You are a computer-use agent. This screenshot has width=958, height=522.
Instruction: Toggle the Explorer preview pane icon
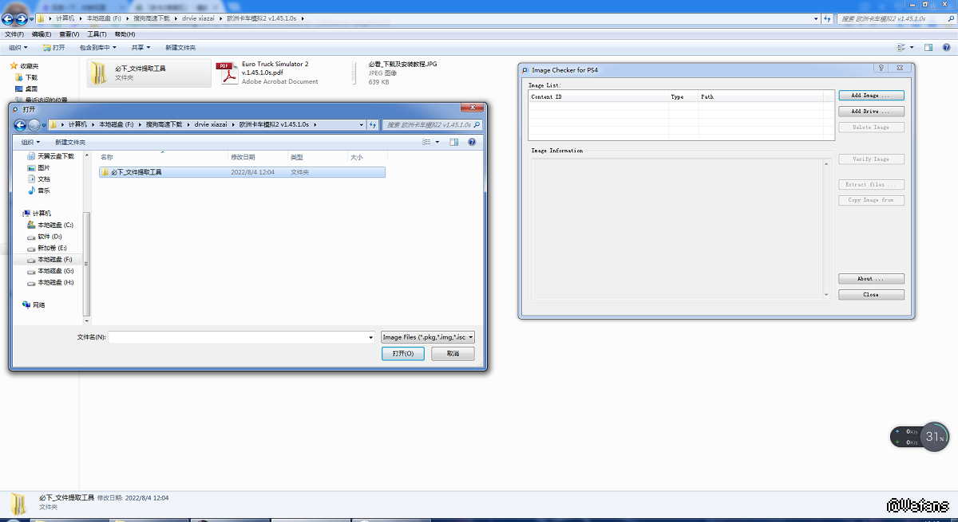tap(928, 48)
